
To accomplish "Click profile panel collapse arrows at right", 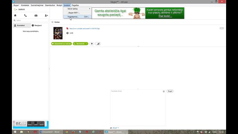I will [222, 28].
